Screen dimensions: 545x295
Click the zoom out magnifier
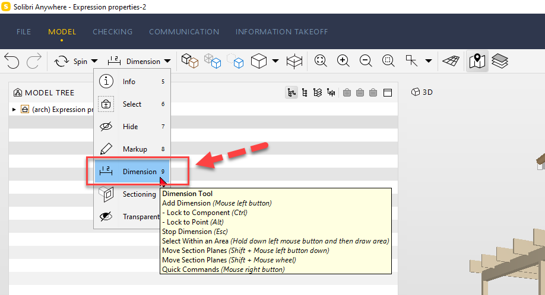coord(366,61)
